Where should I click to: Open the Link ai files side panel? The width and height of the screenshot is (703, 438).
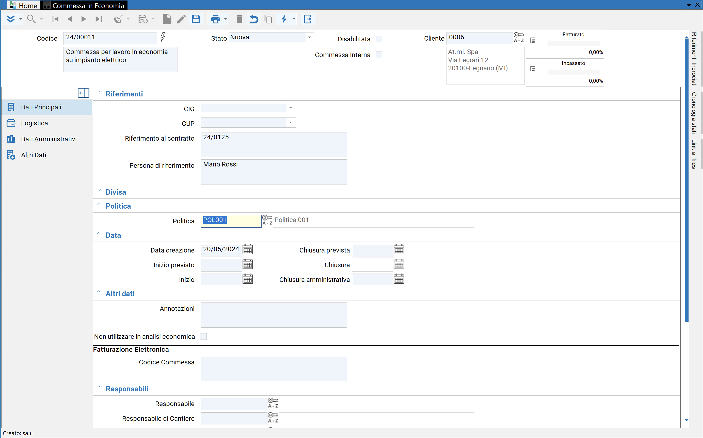(694, 154)
